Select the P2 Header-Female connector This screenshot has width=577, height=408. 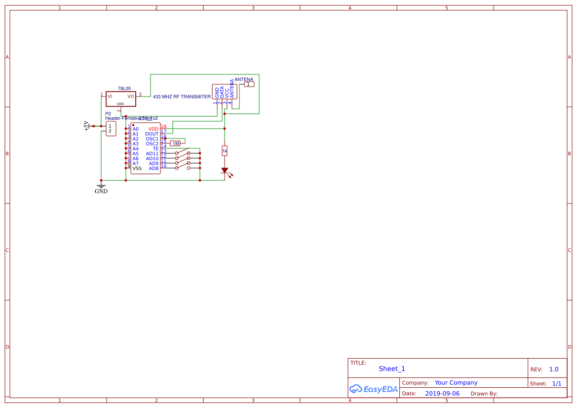pos(110,129)
